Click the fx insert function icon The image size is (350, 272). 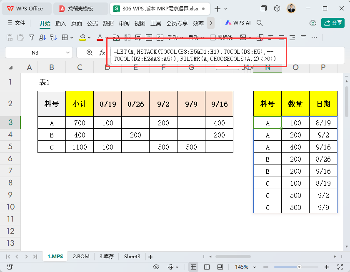point(102,52)
